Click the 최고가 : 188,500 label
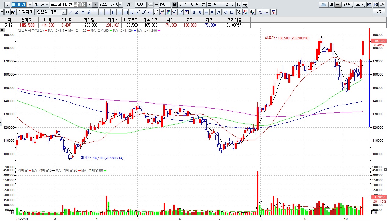 [x=287, y=38]
